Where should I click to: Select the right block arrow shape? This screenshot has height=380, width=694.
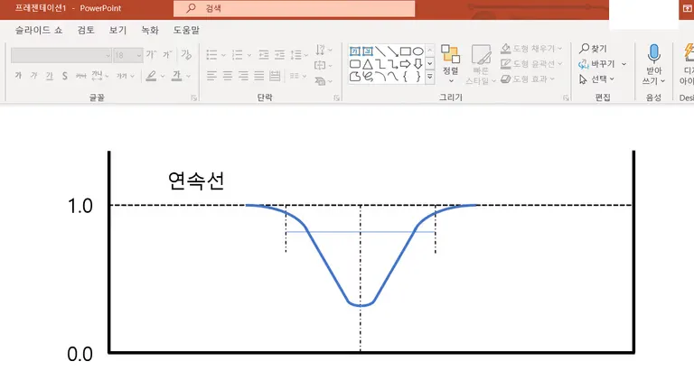point(405,64)
